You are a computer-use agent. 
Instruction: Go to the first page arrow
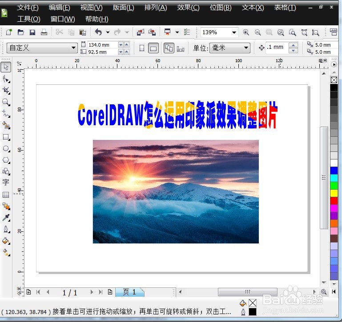(x=38, y=292)
